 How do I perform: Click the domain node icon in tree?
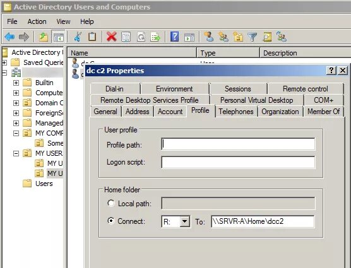click(x=16, y=73)
